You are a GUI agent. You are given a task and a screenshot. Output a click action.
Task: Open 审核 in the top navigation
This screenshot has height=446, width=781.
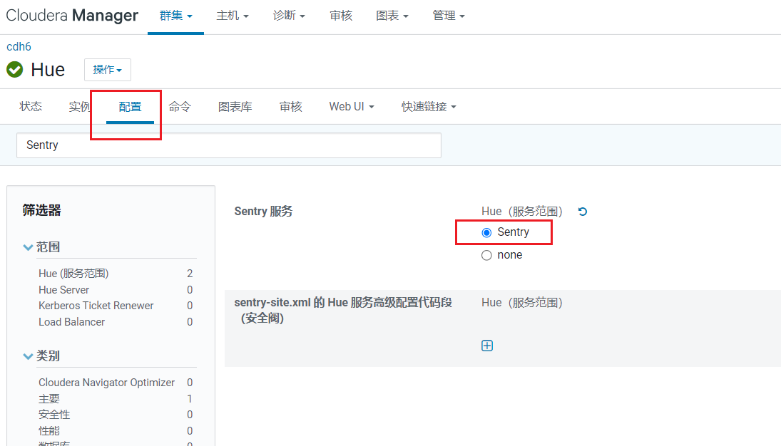coord(341,16)
